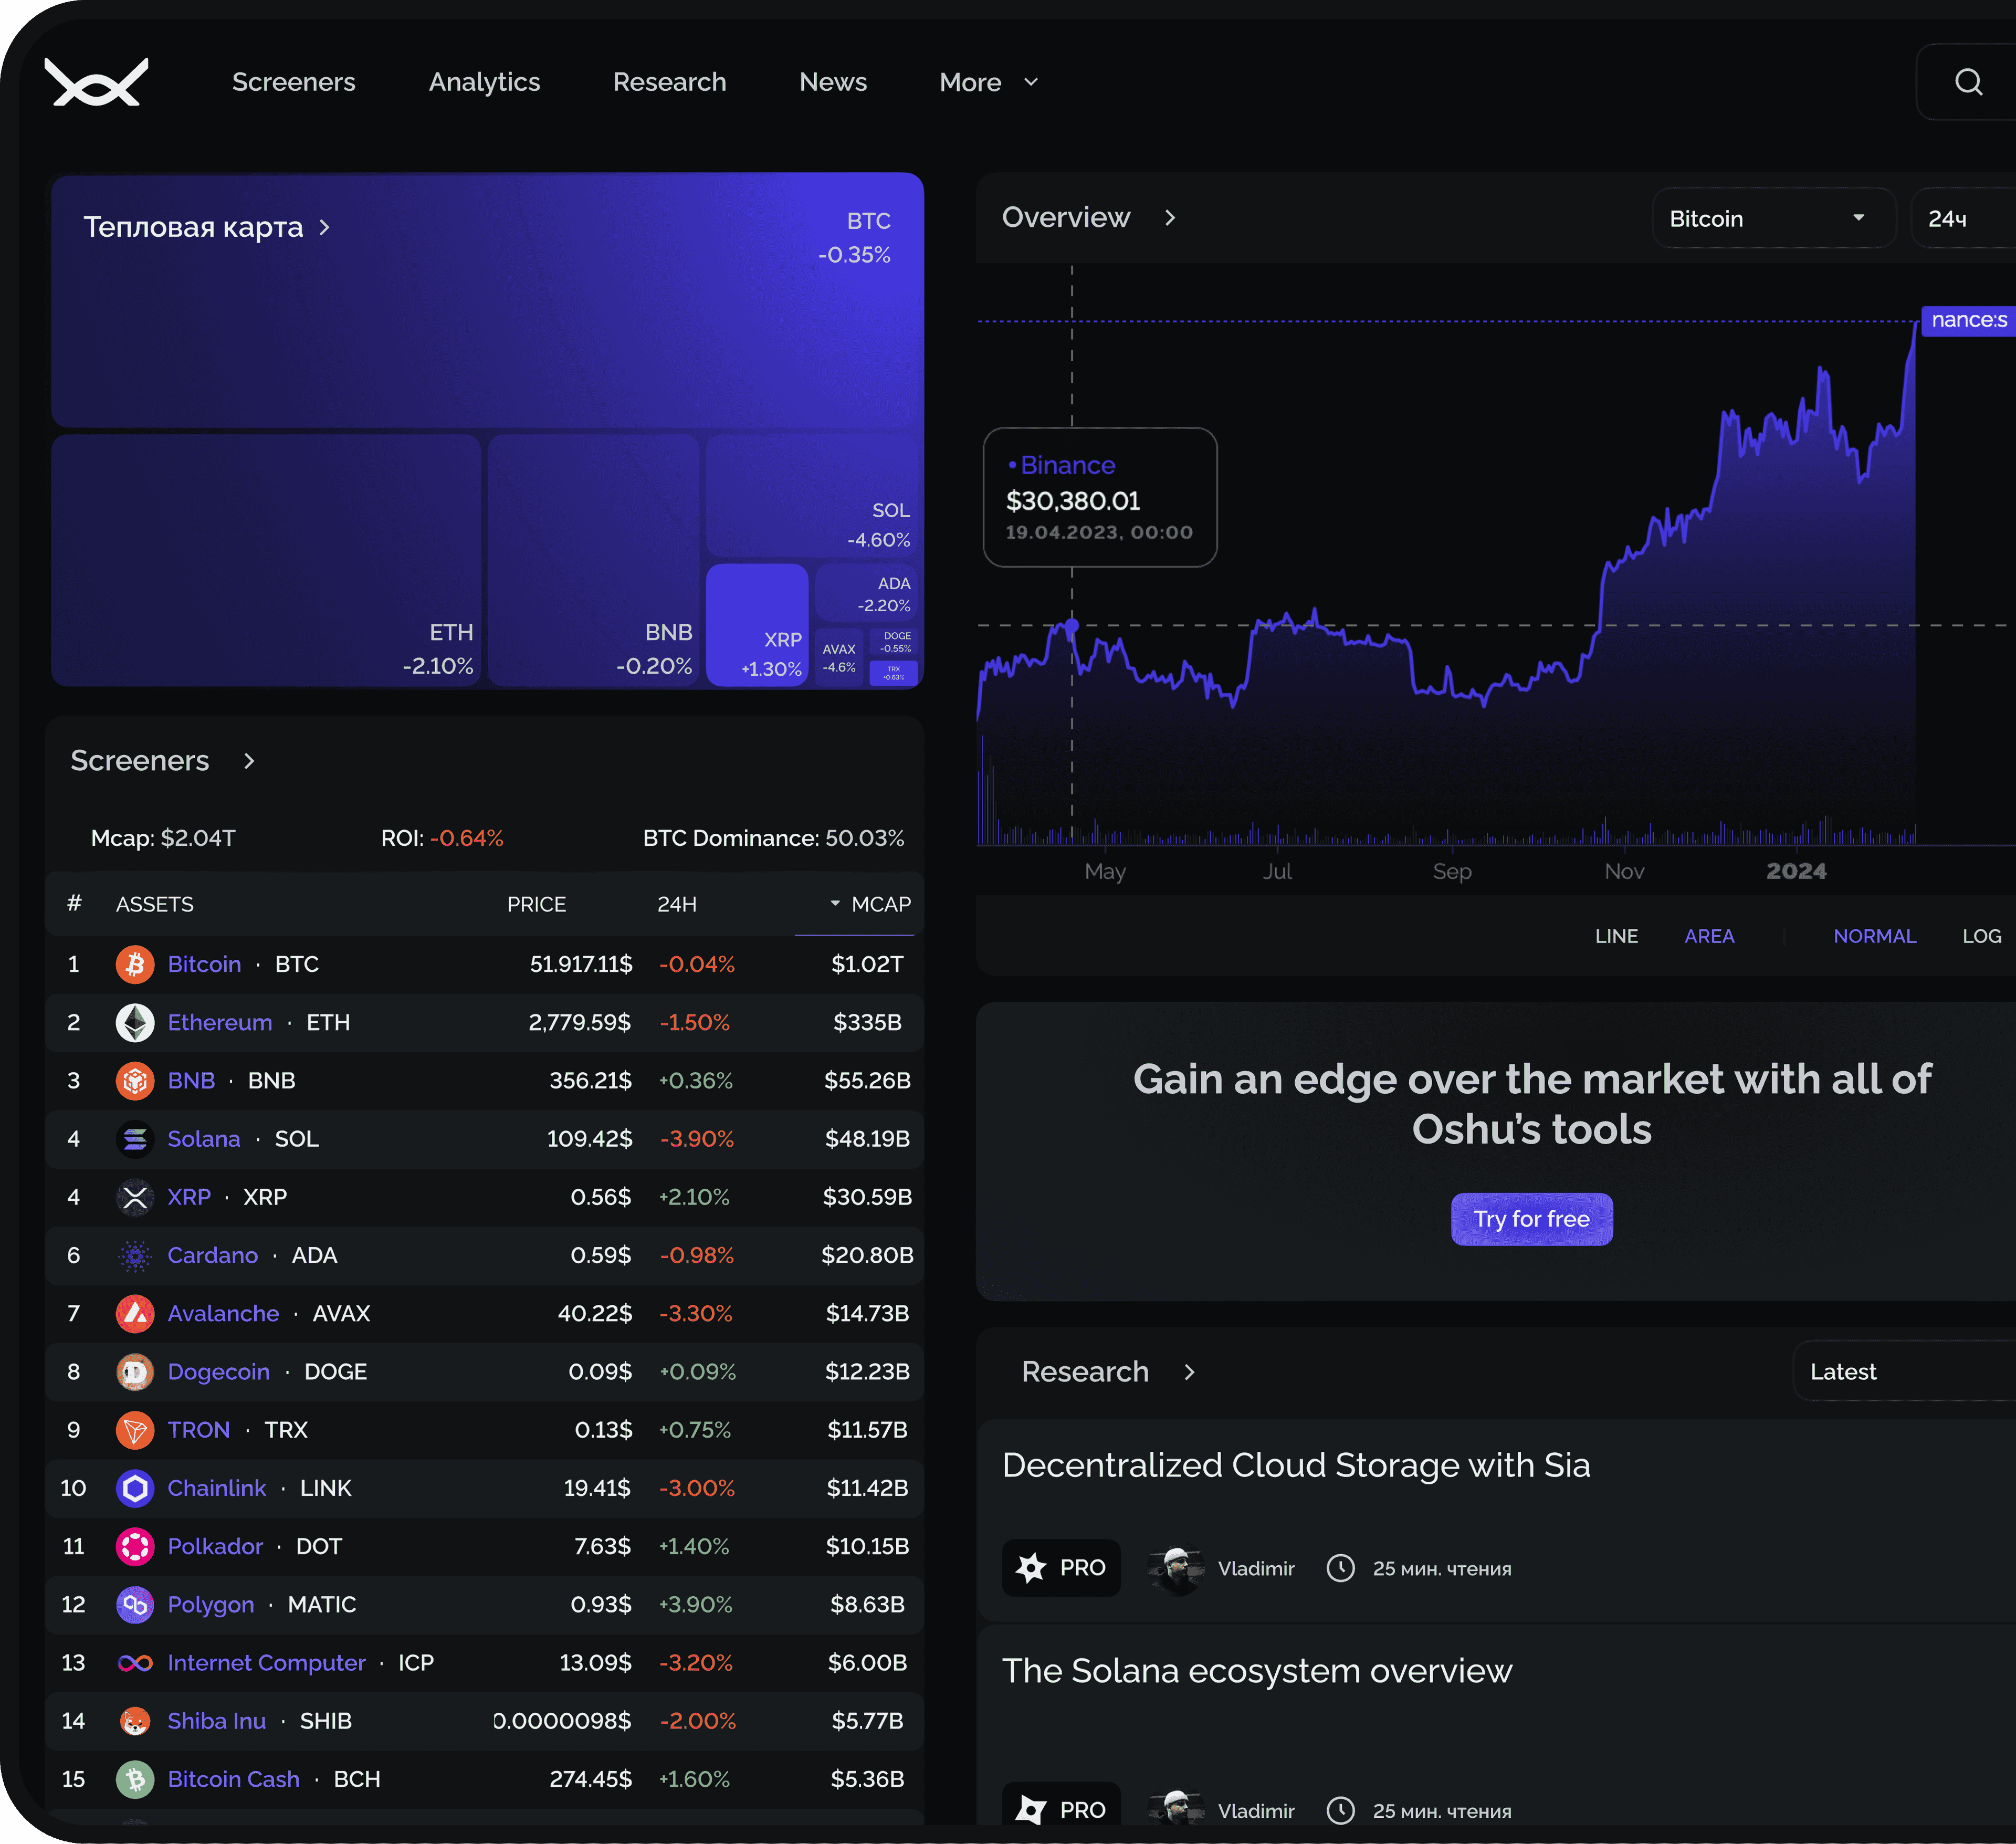The width and height of the screenshot is (2016, 1844).
Task: Open the Research section chevron
Action: pos(1189,1372)
